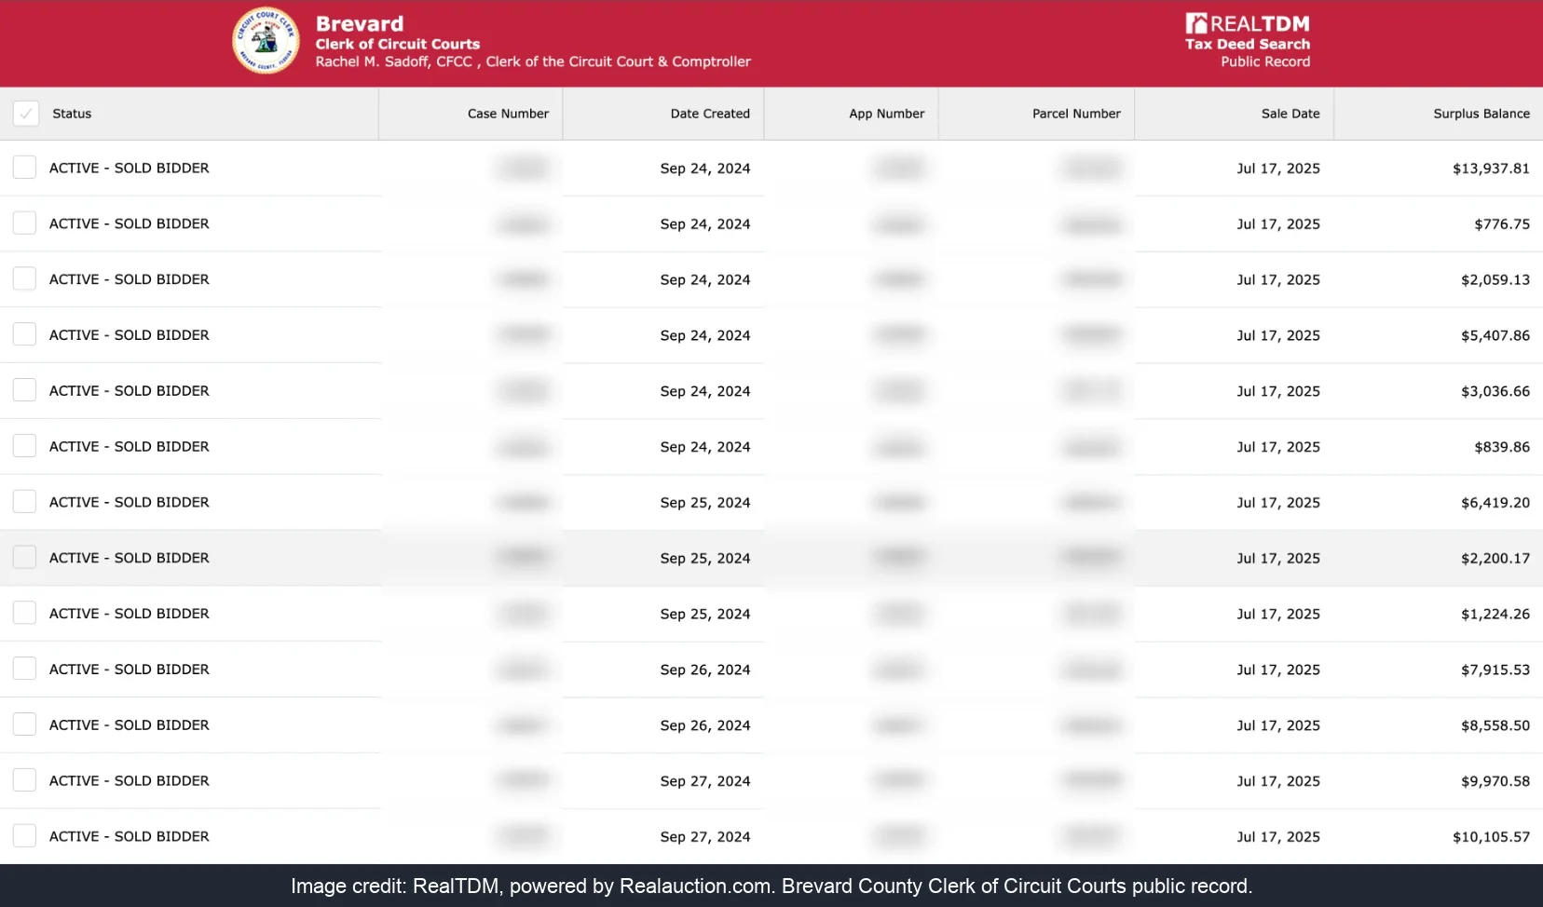Click the Brevard title text in banner
The image size is (1543, 907).
pyautogui.click(x=360, y=23)
